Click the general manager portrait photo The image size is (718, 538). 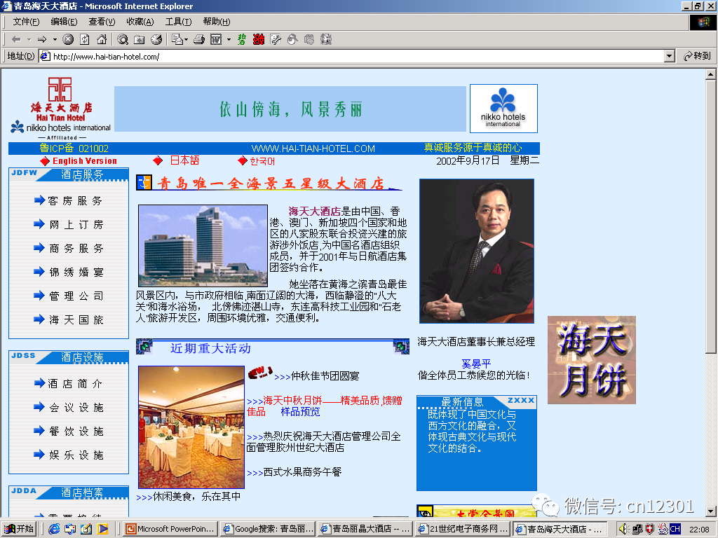pyautogui.click(x=477, y=251)
